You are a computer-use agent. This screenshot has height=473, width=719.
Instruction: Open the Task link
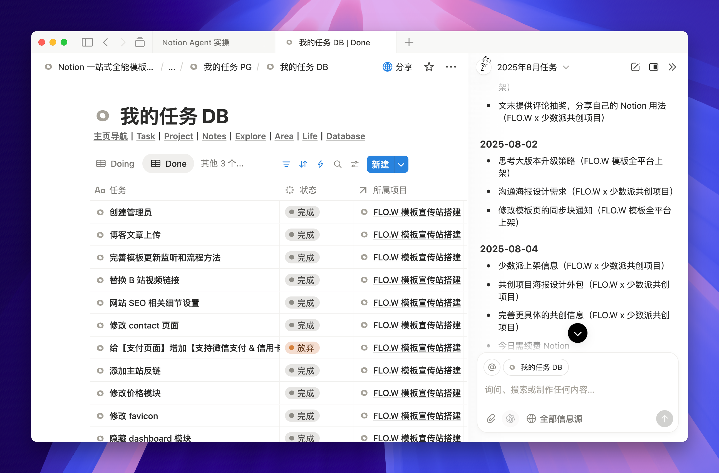click(x=146, y=136)
